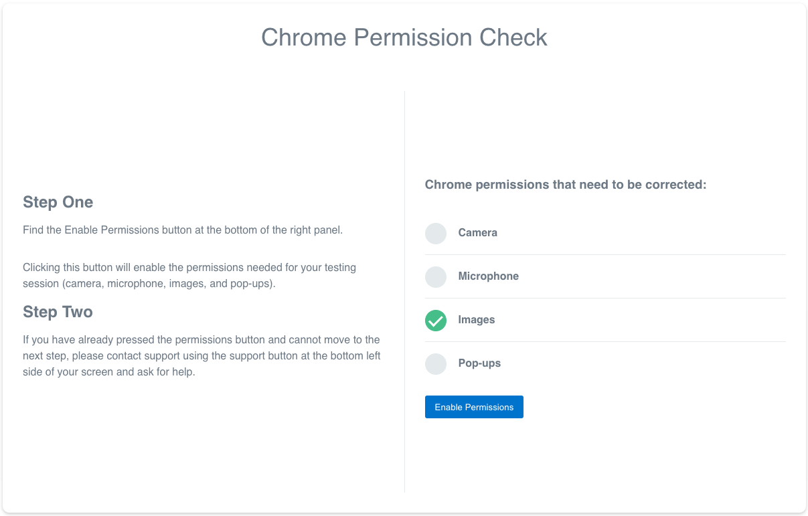Click the Chrome Permission Check page title
Image resolution: width=808 pixels, height=516 pixels.
404,37
